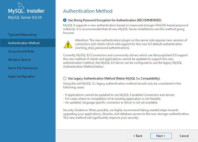Click the yellow warning triangle icon
Screen dimensions: 198x142
tap(68, 45)
